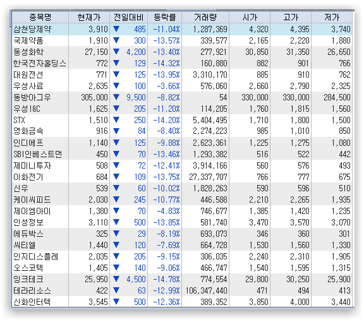Select the 케이씨피드 stock name
This screenshot has height=322, width=364.
(x=32, y=200)
